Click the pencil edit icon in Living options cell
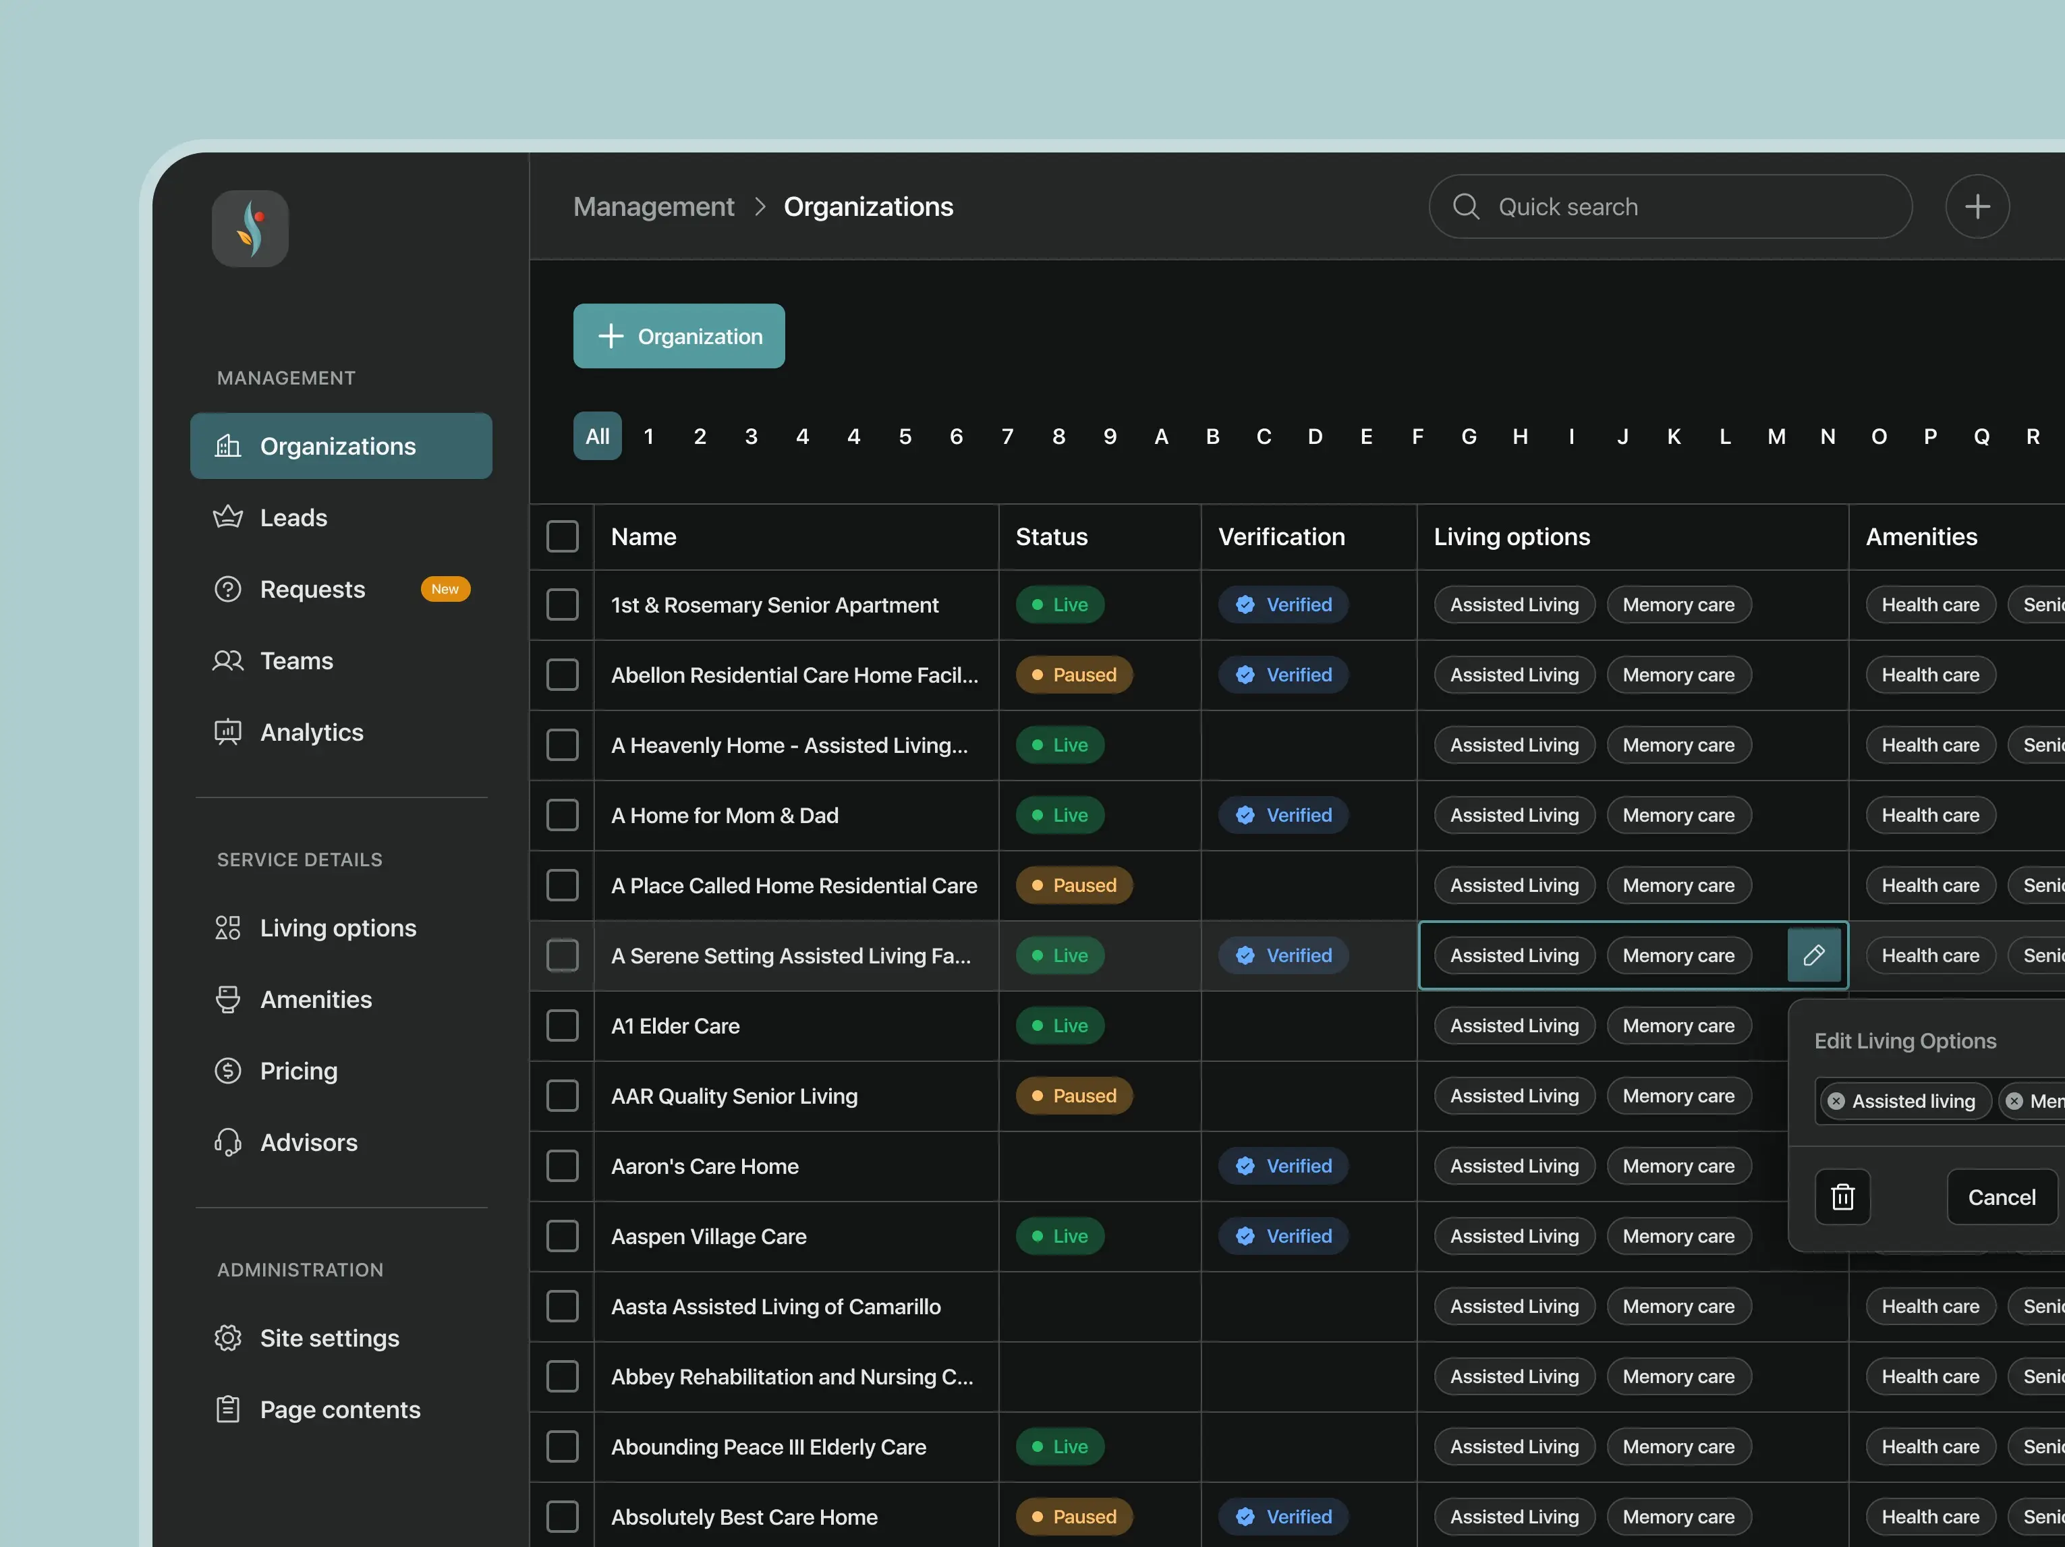The height and width of the screenshot is (1547, 2065). click(x=1814, y=955)
